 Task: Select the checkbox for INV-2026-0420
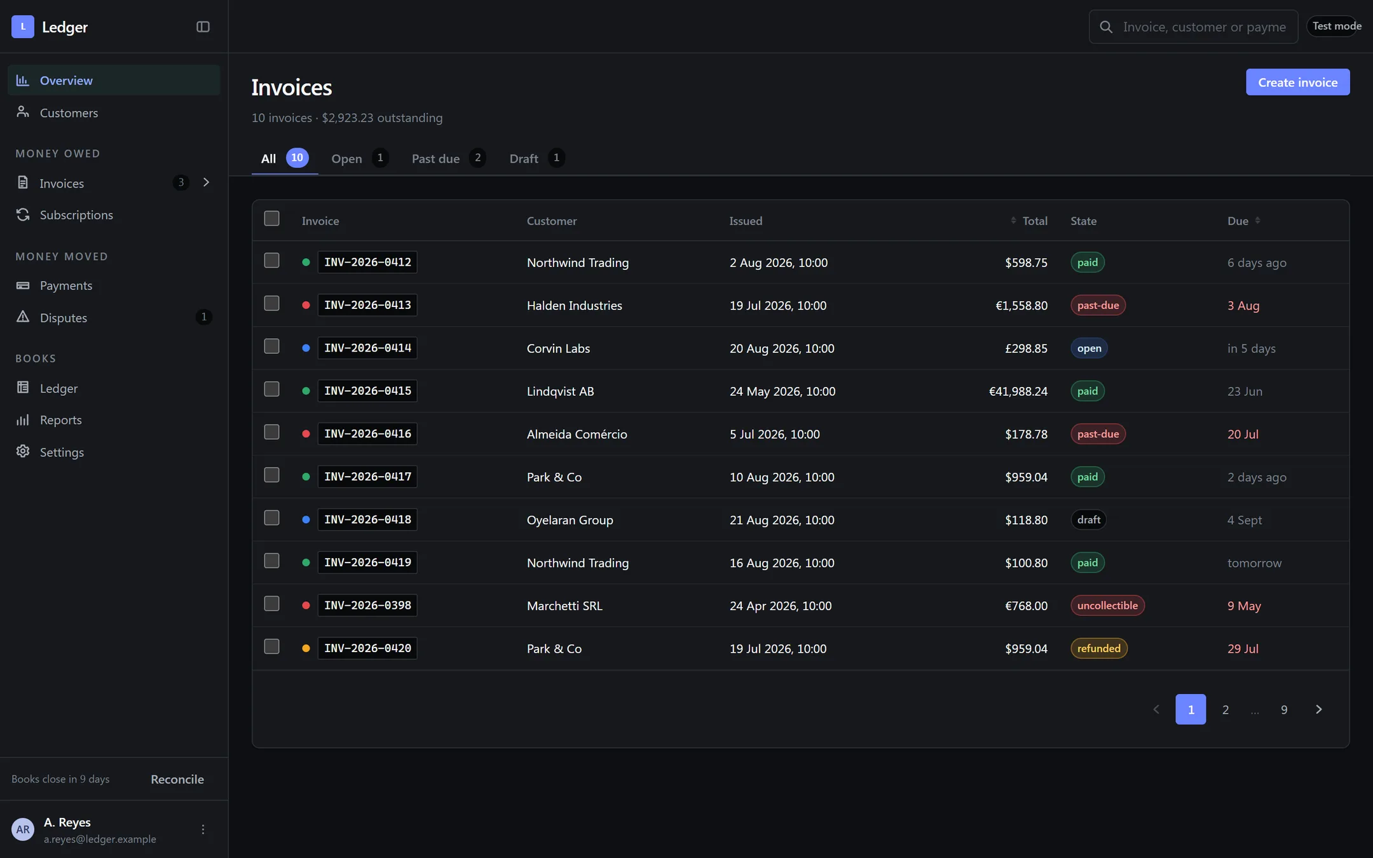(271, 646)
